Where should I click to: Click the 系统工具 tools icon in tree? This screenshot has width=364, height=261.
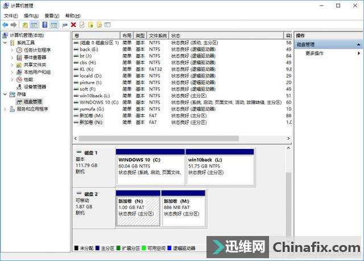click(13, 43)
